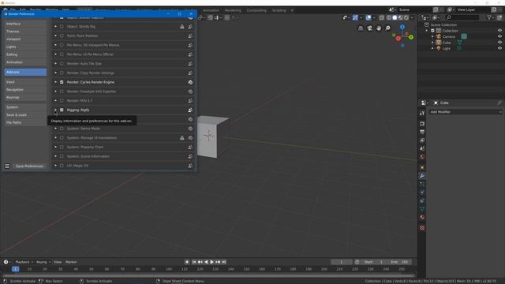Open the Object Data properties tab
The height and width of the screenshot is (284, 505).
tap(422, 209)
